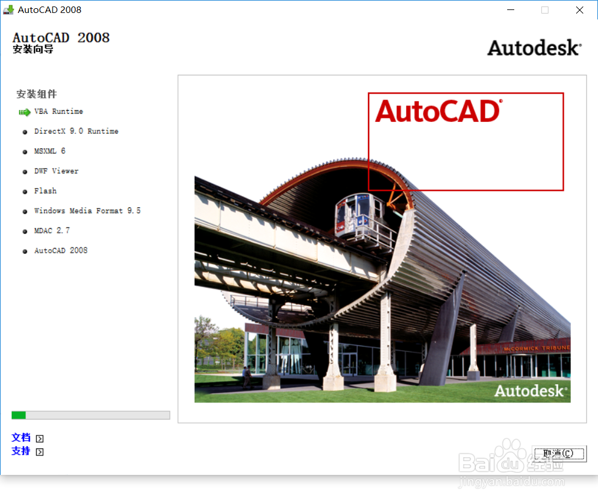This screenshot has height=502, width=598.
Task: Click the AutoCAD building splash image
Action: (x=383, y=280)
